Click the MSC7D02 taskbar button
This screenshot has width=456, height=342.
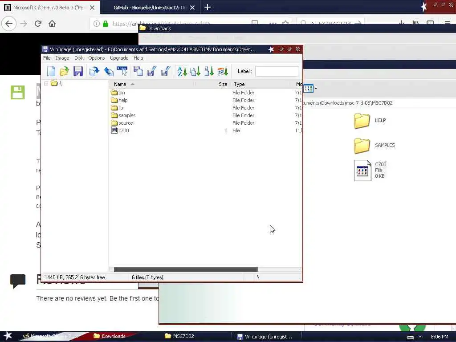183,336
